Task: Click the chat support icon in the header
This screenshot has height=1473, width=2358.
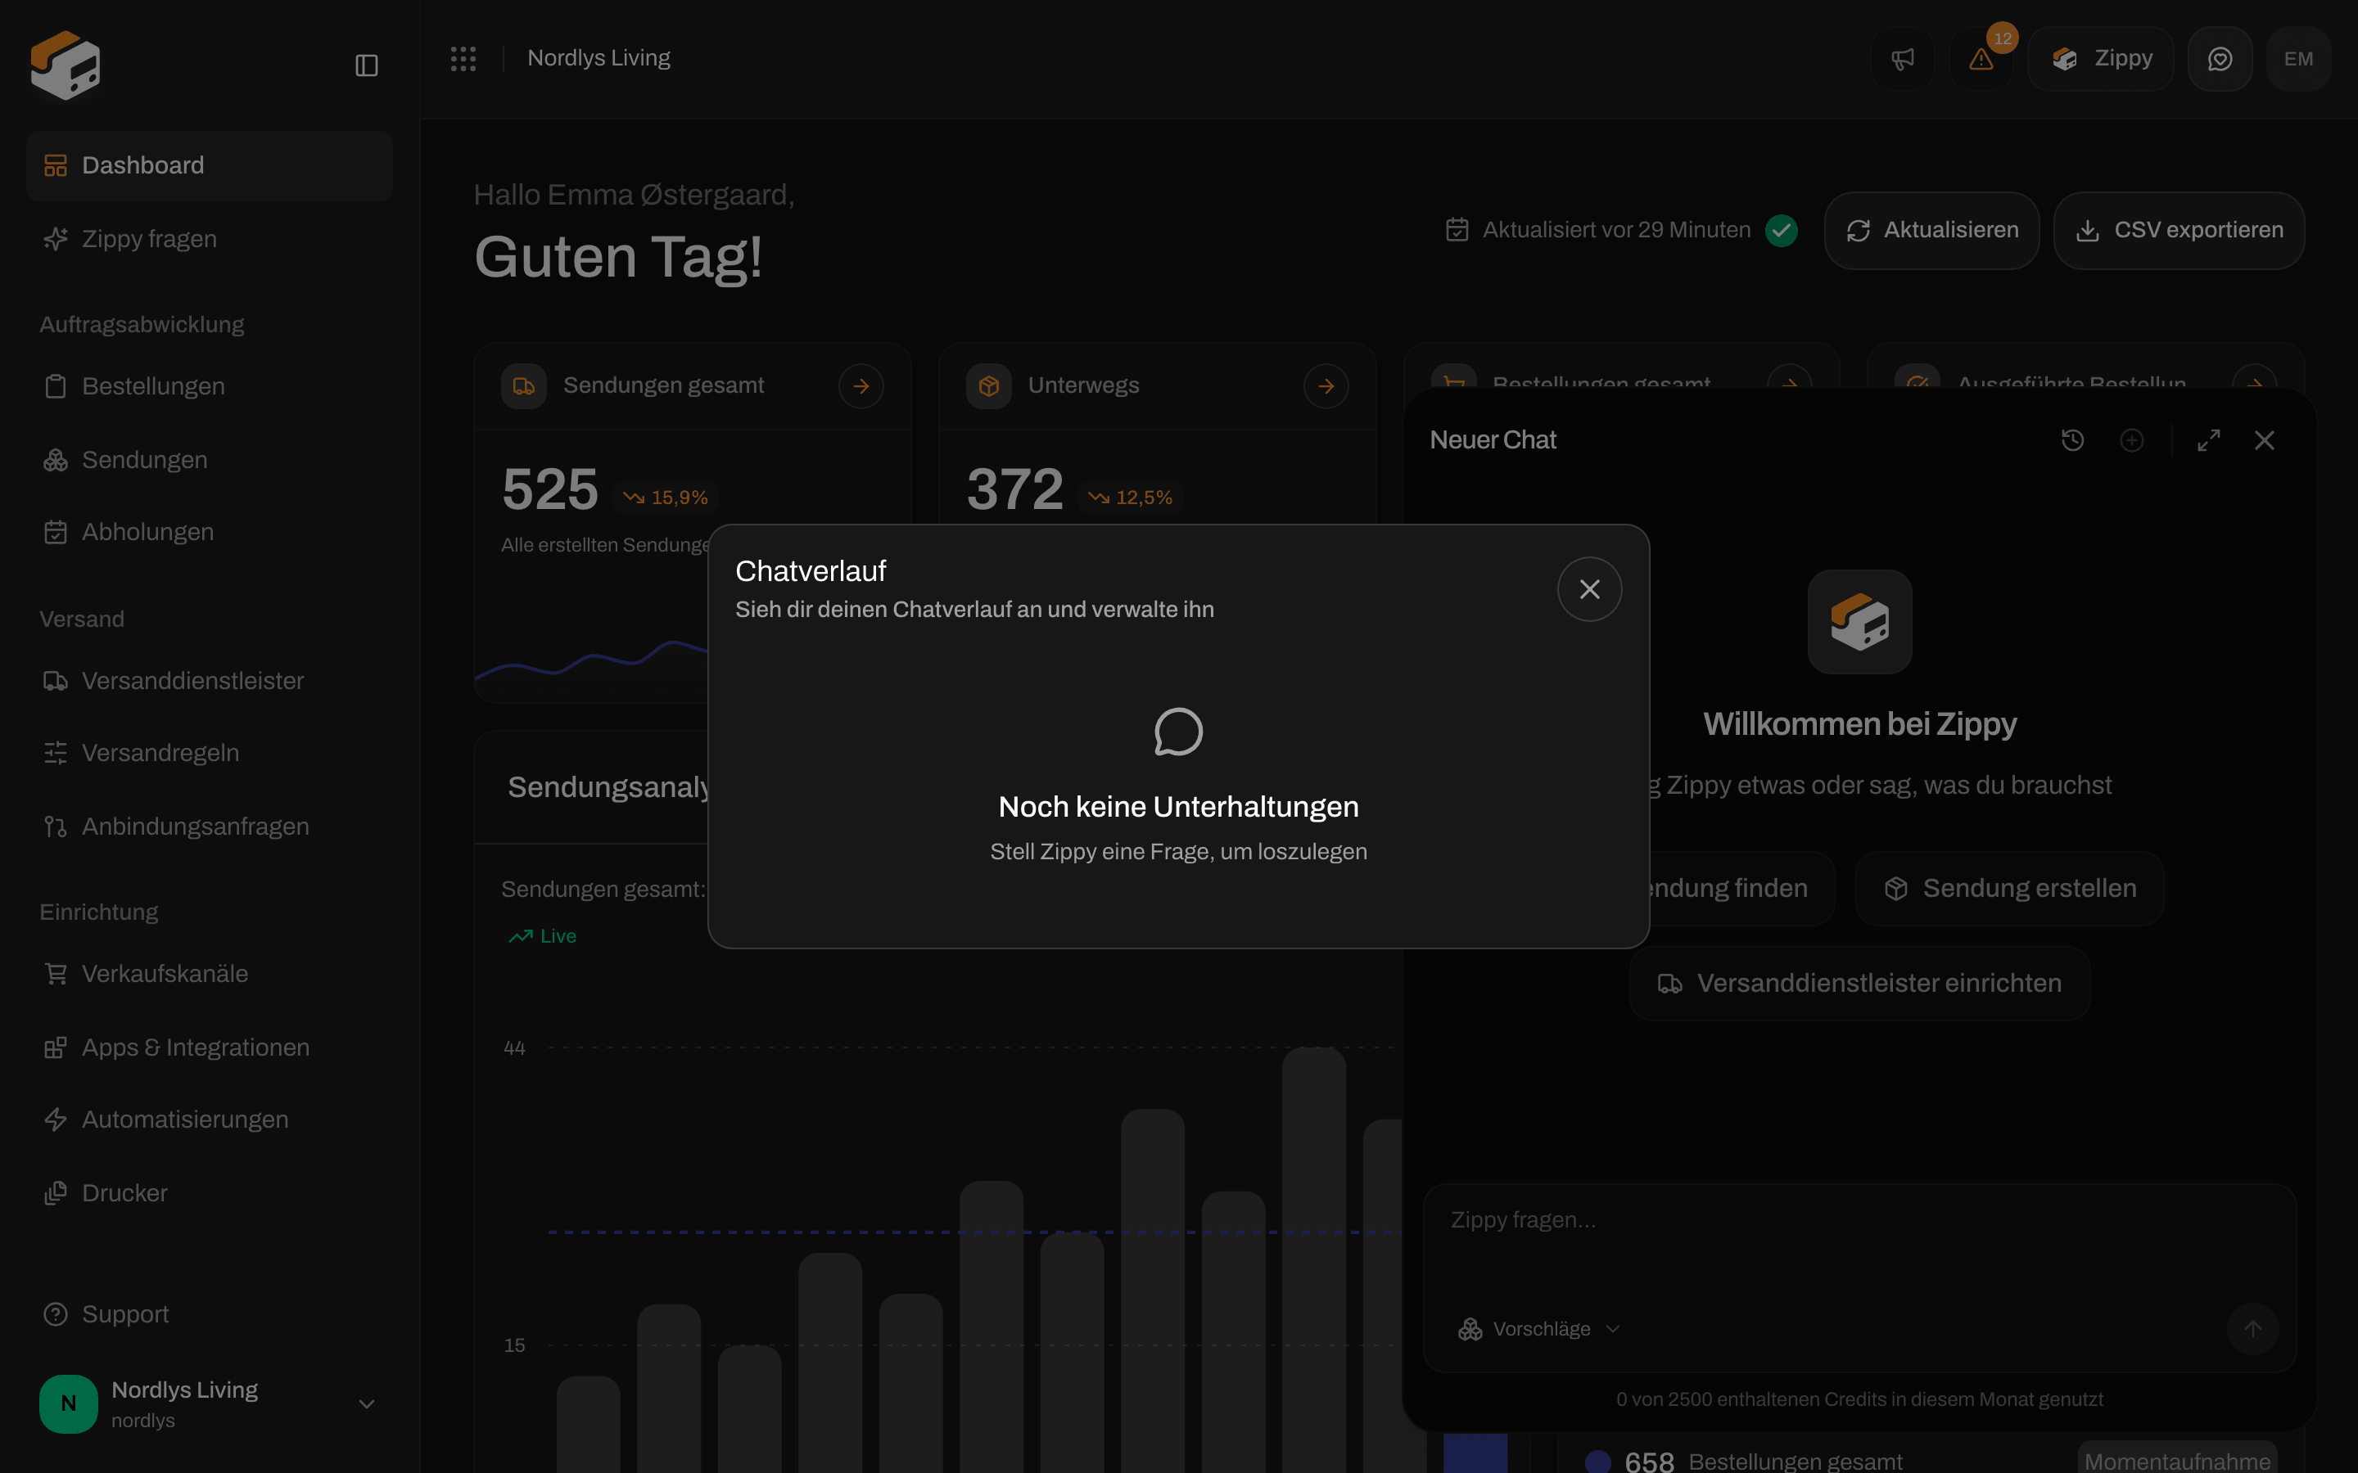Action: tap(2220, 58)
